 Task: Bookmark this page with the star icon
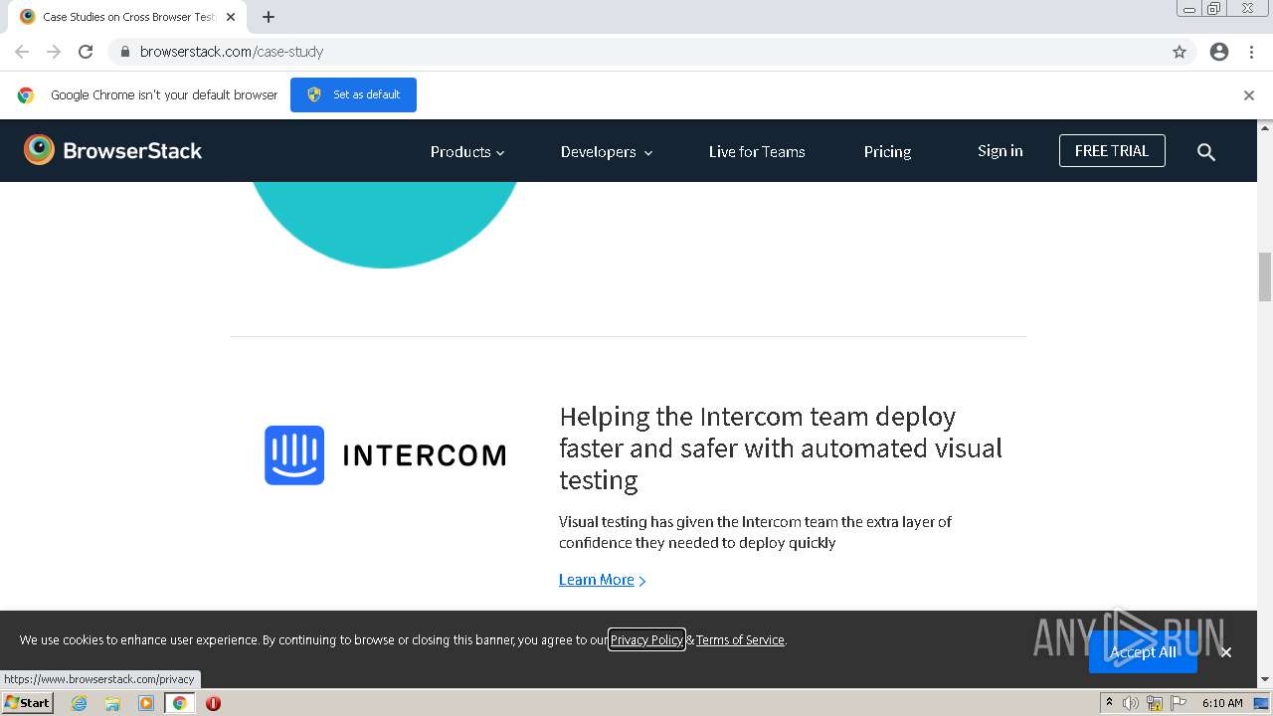click(x=1180, y=52)
